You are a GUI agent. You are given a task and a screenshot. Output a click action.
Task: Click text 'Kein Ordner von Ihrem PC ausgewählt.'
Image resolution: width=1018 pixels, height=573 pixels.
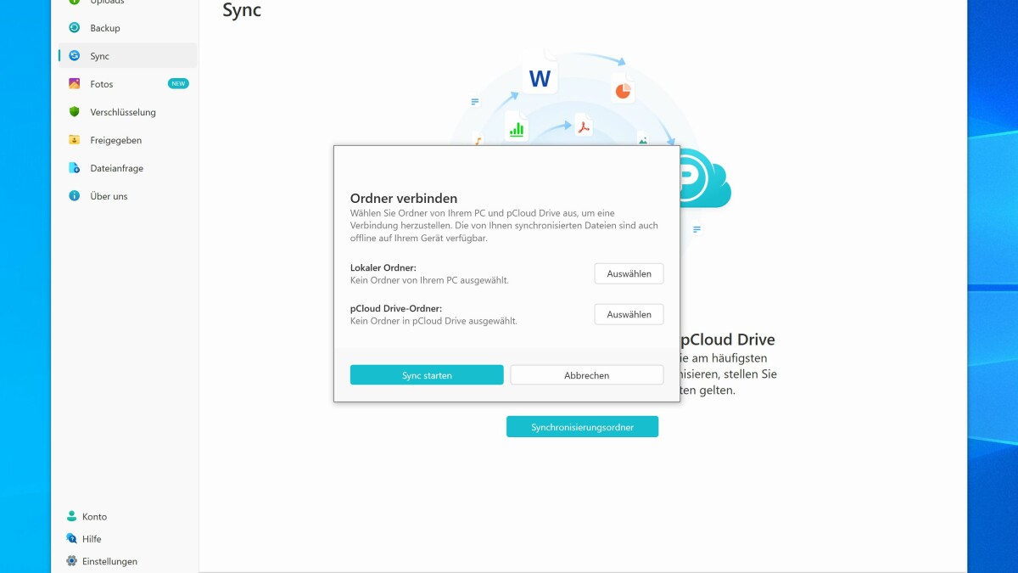point(429,280)
